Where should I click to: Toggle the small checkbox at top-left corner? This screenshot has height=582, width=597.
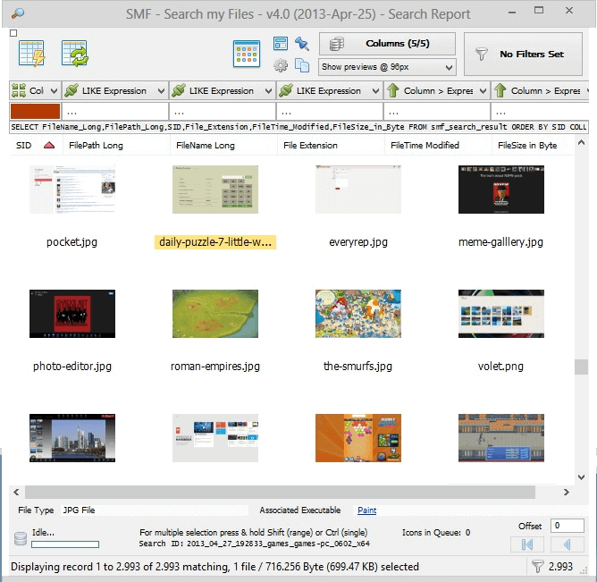[13, 33]
